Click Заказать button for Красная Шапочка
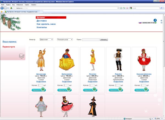 142,90
